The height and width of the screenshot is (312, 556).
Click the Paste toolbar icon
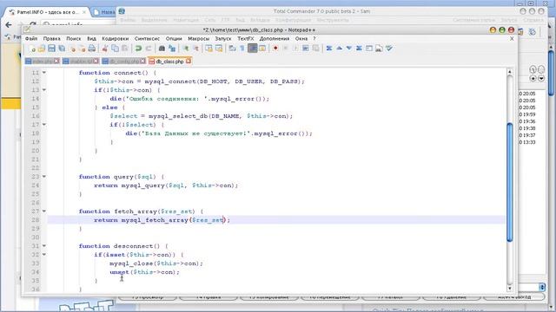(x=125, y=49)
